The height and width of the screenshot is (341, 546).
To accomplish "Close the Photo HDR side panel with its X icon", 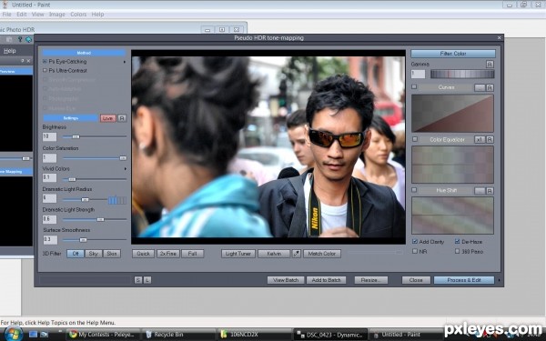I will click(28, 61).
